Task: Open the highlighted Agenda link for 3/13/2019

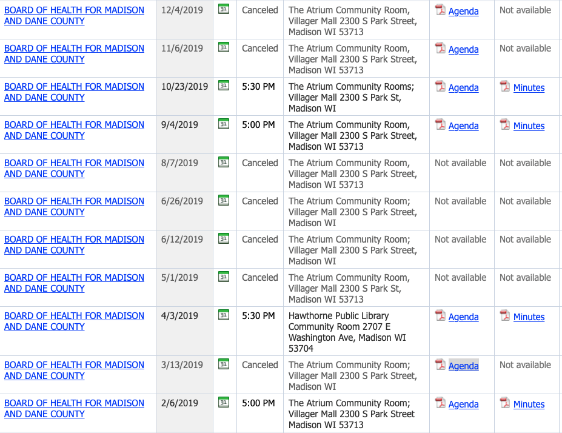Action: coord(463,366)
